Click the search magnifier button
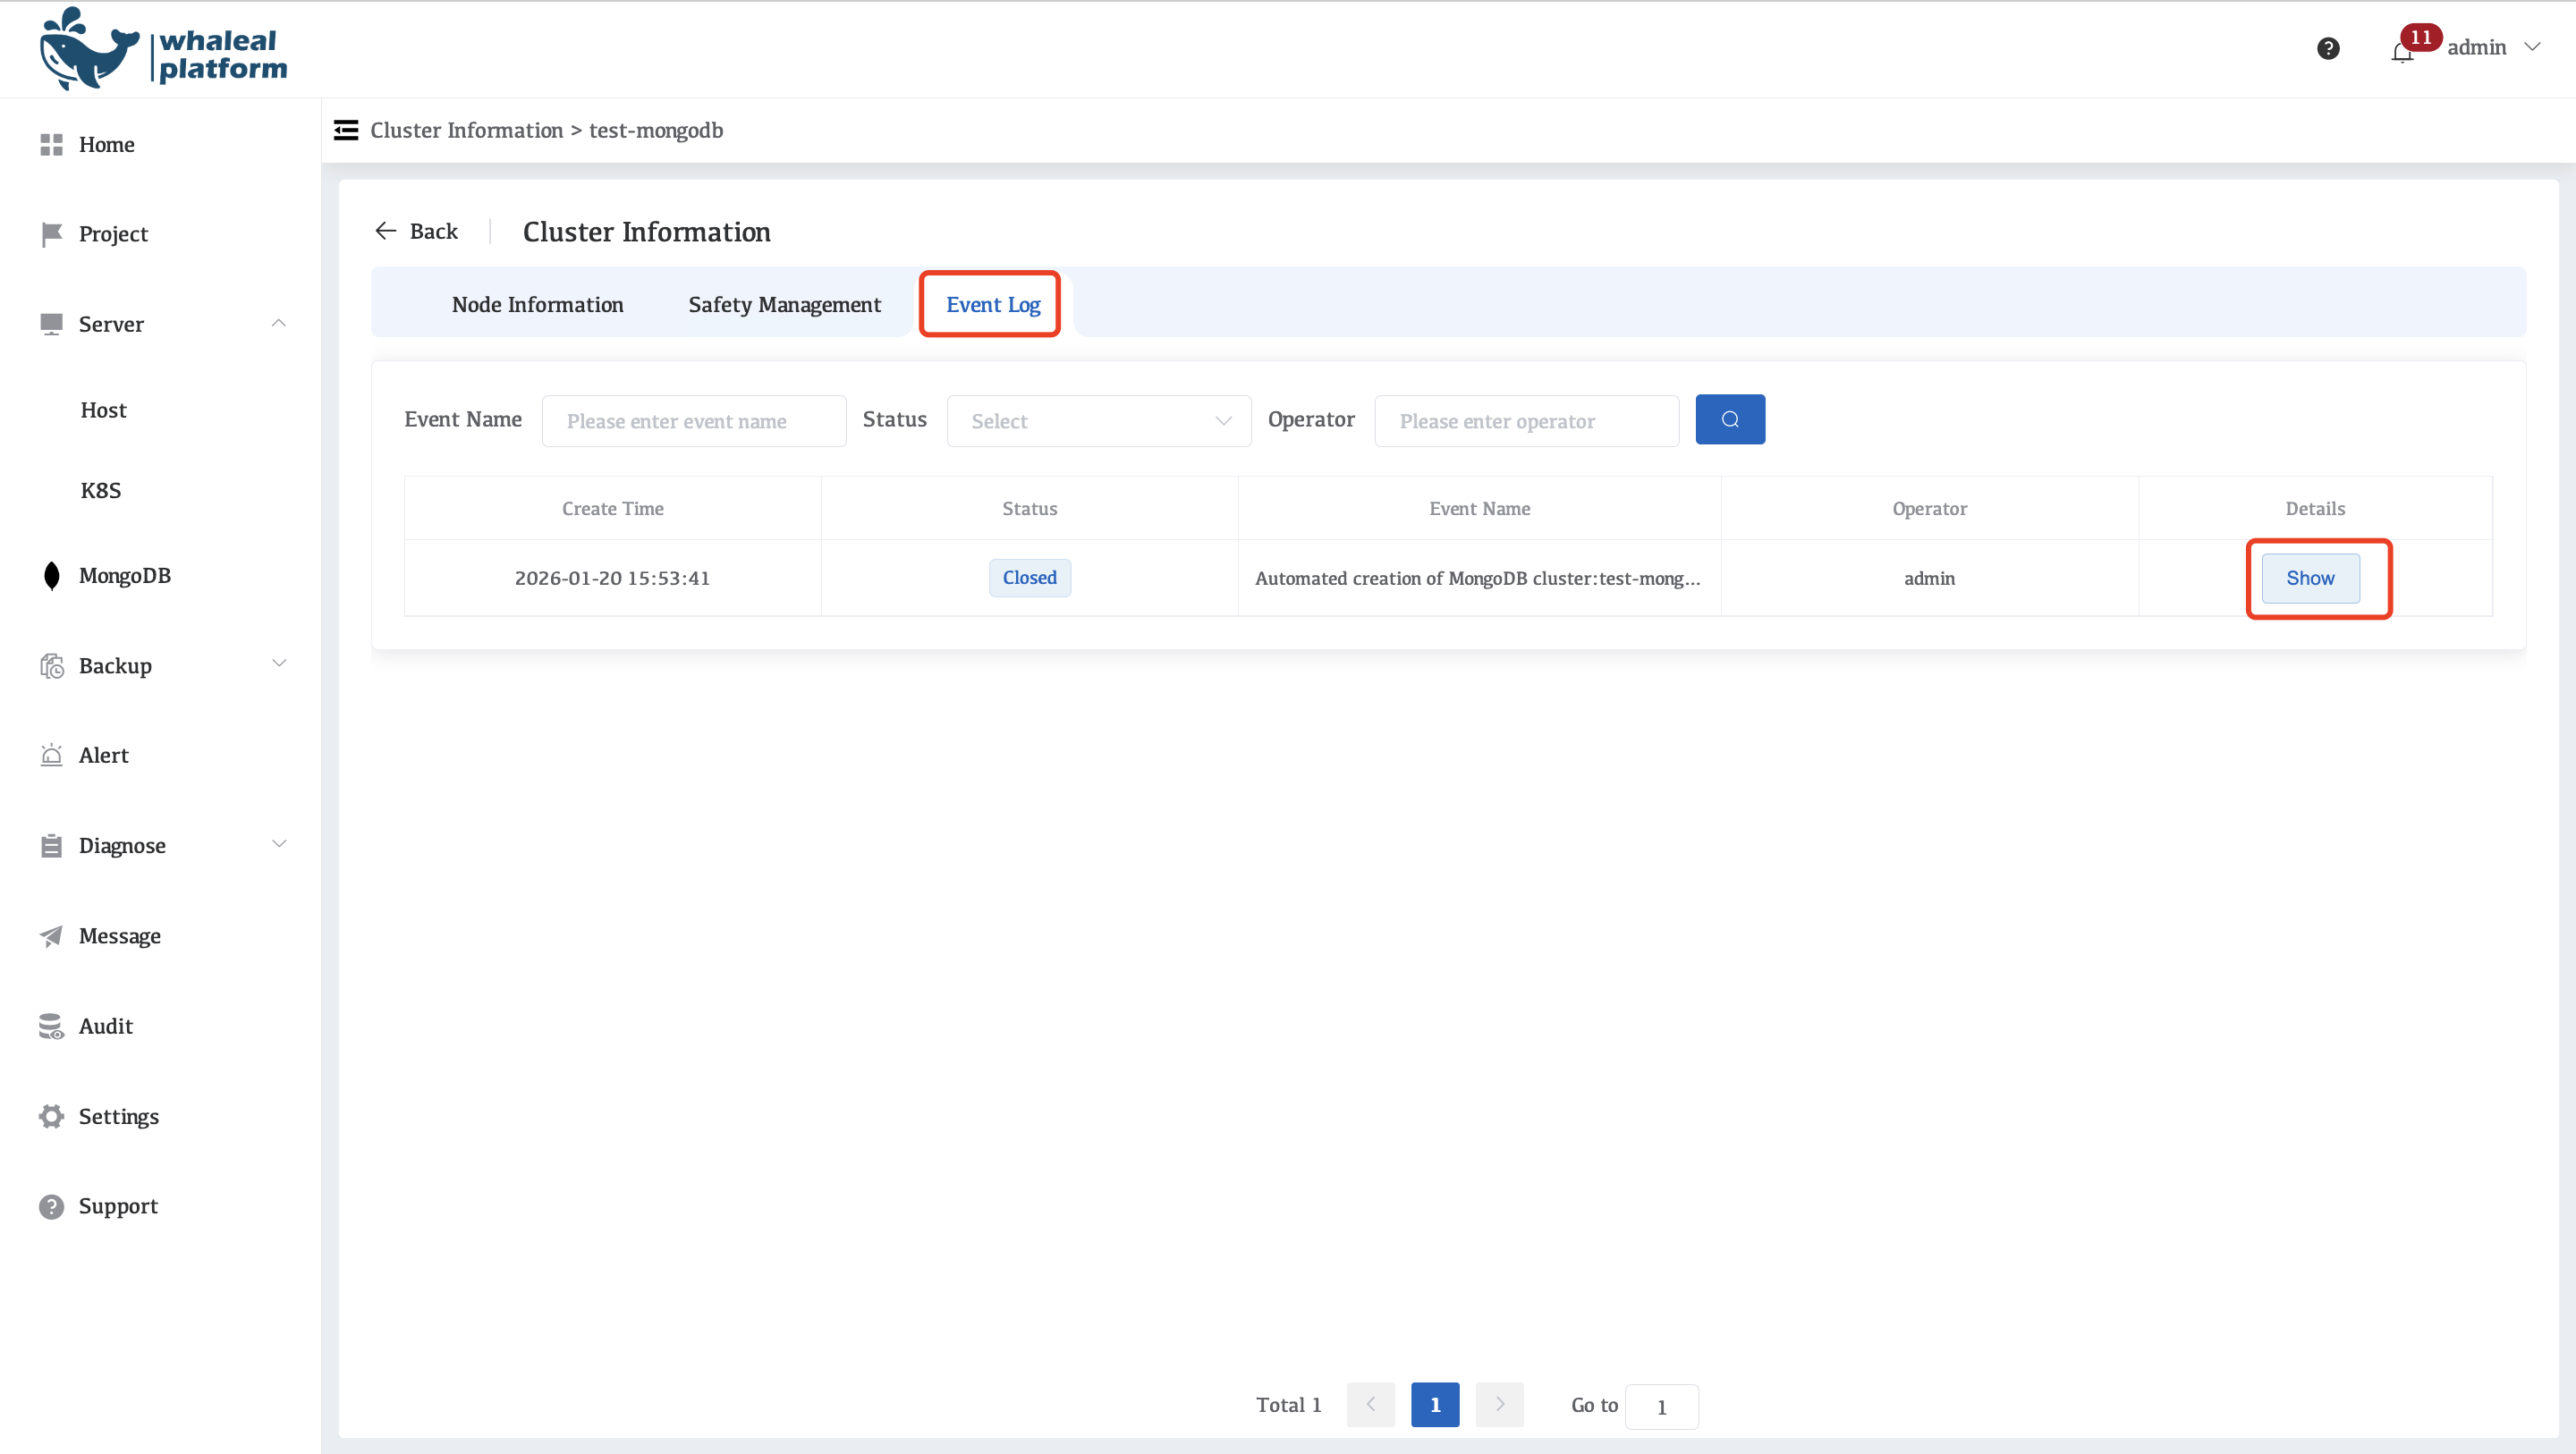Viewport: 2576px width, 1454px height. click(1729, 420)
